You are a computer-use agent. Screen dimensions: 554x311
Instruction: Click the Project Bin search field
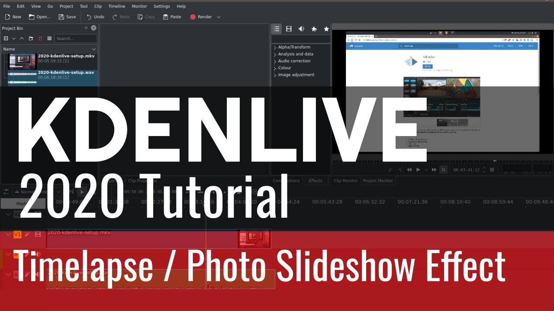76,38
